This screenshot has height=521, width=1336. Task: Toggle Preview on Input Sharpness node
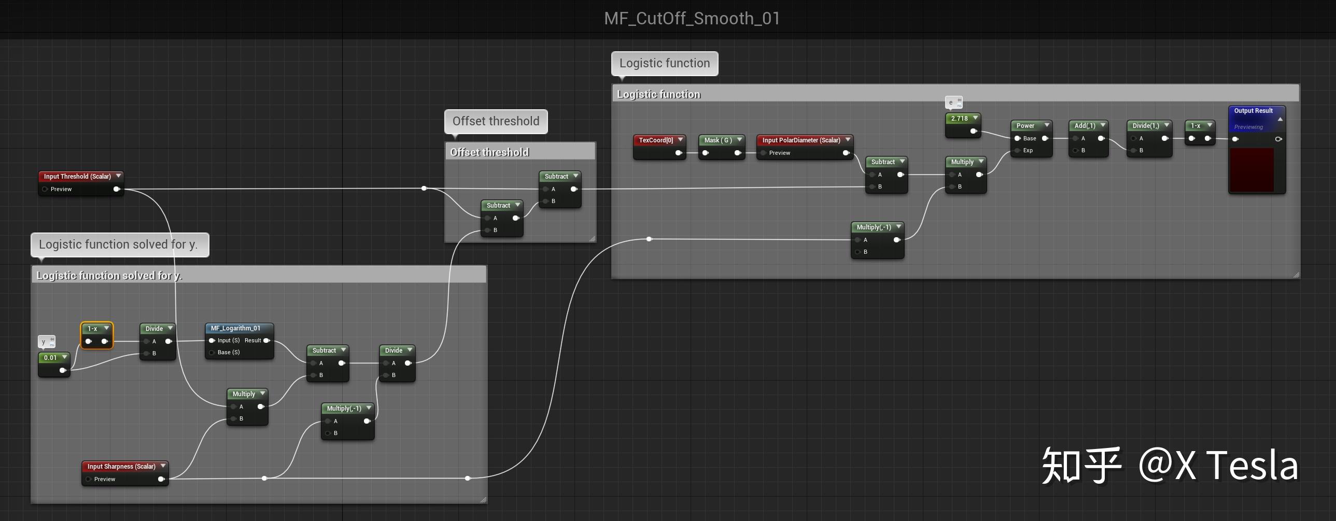pyautogui.click(x=89, y=479)
